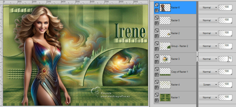Click opacity slider of Raster 1 layer
Viewport: 236px width, 107px height.
pyautogui.click(x=225, y=97)
